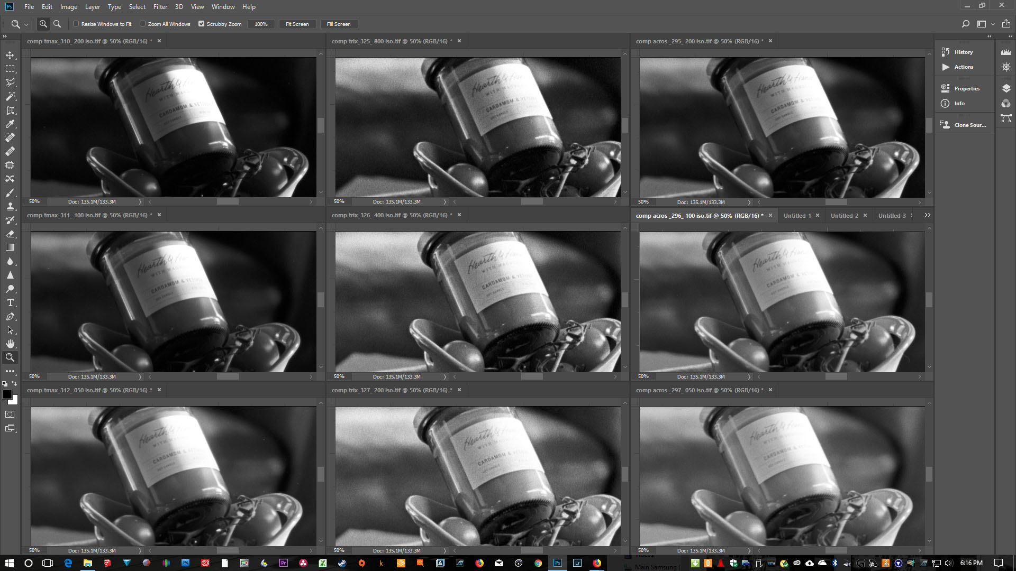This screenshot has height=571, width=1016.
Task: Open the Clone Source panel
Action: pyautogui.click(x=969, y=125)
